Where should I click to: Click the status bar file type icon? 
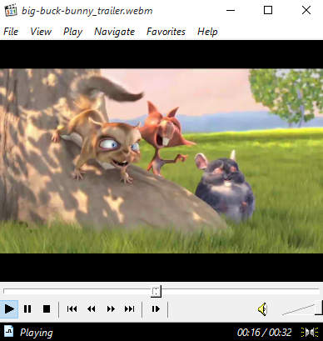click(x=8, y=332)
